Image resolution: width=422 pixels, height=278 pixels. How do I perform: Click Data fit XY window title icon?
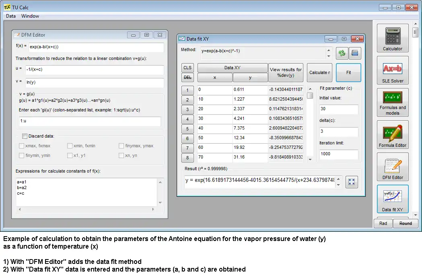[x=182, y=39]
